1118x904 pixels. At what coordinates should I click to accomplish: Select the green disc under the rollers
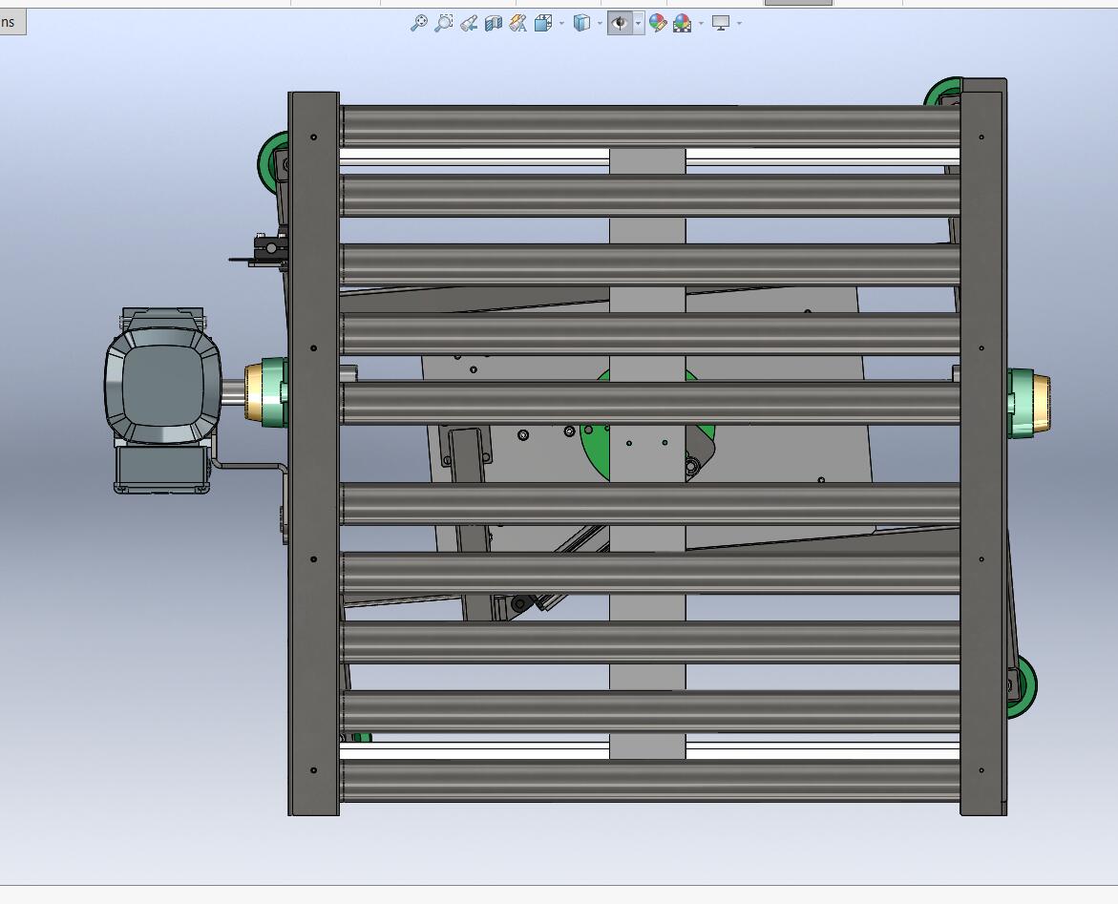596,450
